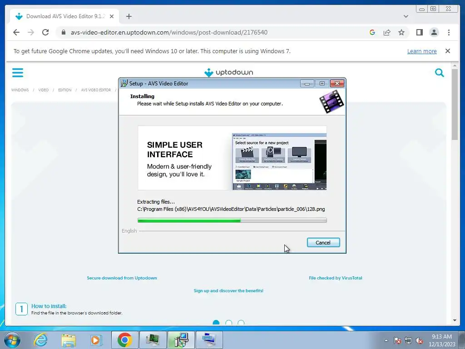The image size is (465, 349).
Task: Restore down the Chrome window
Action: pos(433,9)
